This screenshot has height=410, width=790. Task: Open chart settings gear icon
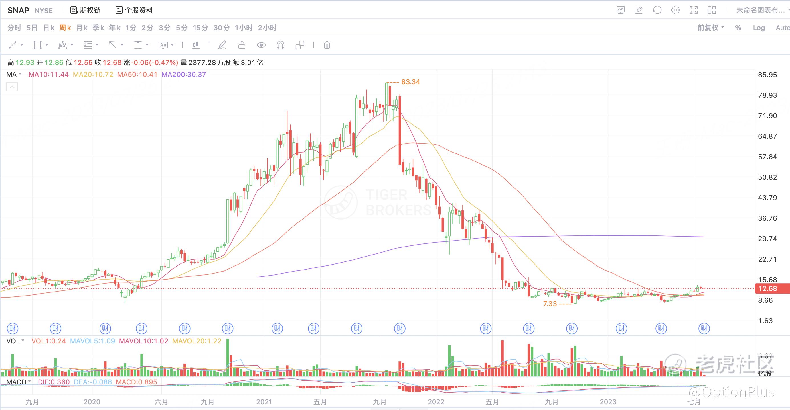(x=675, y=10)
